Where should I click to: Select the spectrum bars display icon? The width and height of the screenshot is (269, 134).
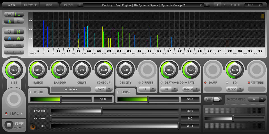pos(19,14)
